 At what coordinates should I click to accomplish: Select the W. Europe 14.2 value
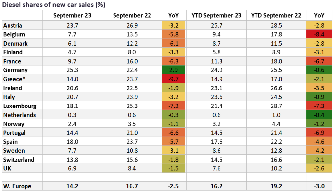(72, 186)
